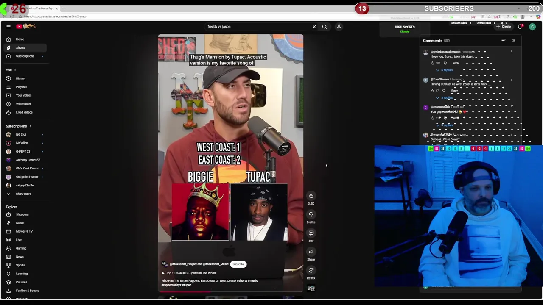543x305 pixels.
Task: Expand the 6 replies thread
Action: [445, 70]
